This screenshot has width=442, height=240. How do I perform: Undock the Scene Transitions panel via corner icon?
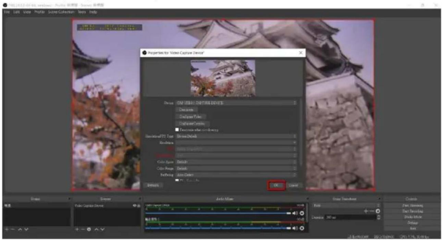click(x=380, y=199)
